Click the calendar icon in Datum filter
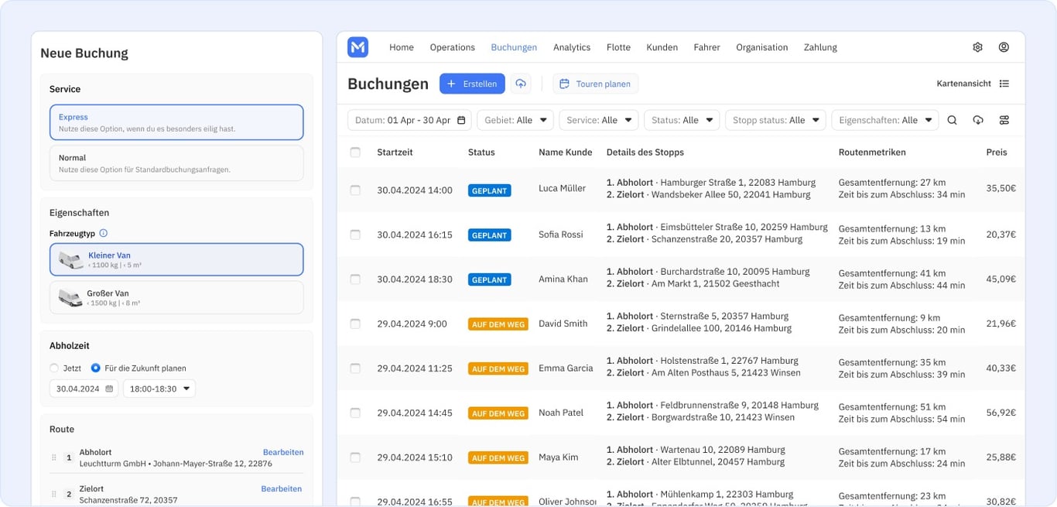The width and height of the screenshot is (1057, 507). point(461,120)
